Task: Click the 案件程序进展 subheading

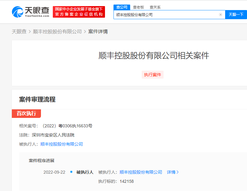Action: [x=42, y=161]
